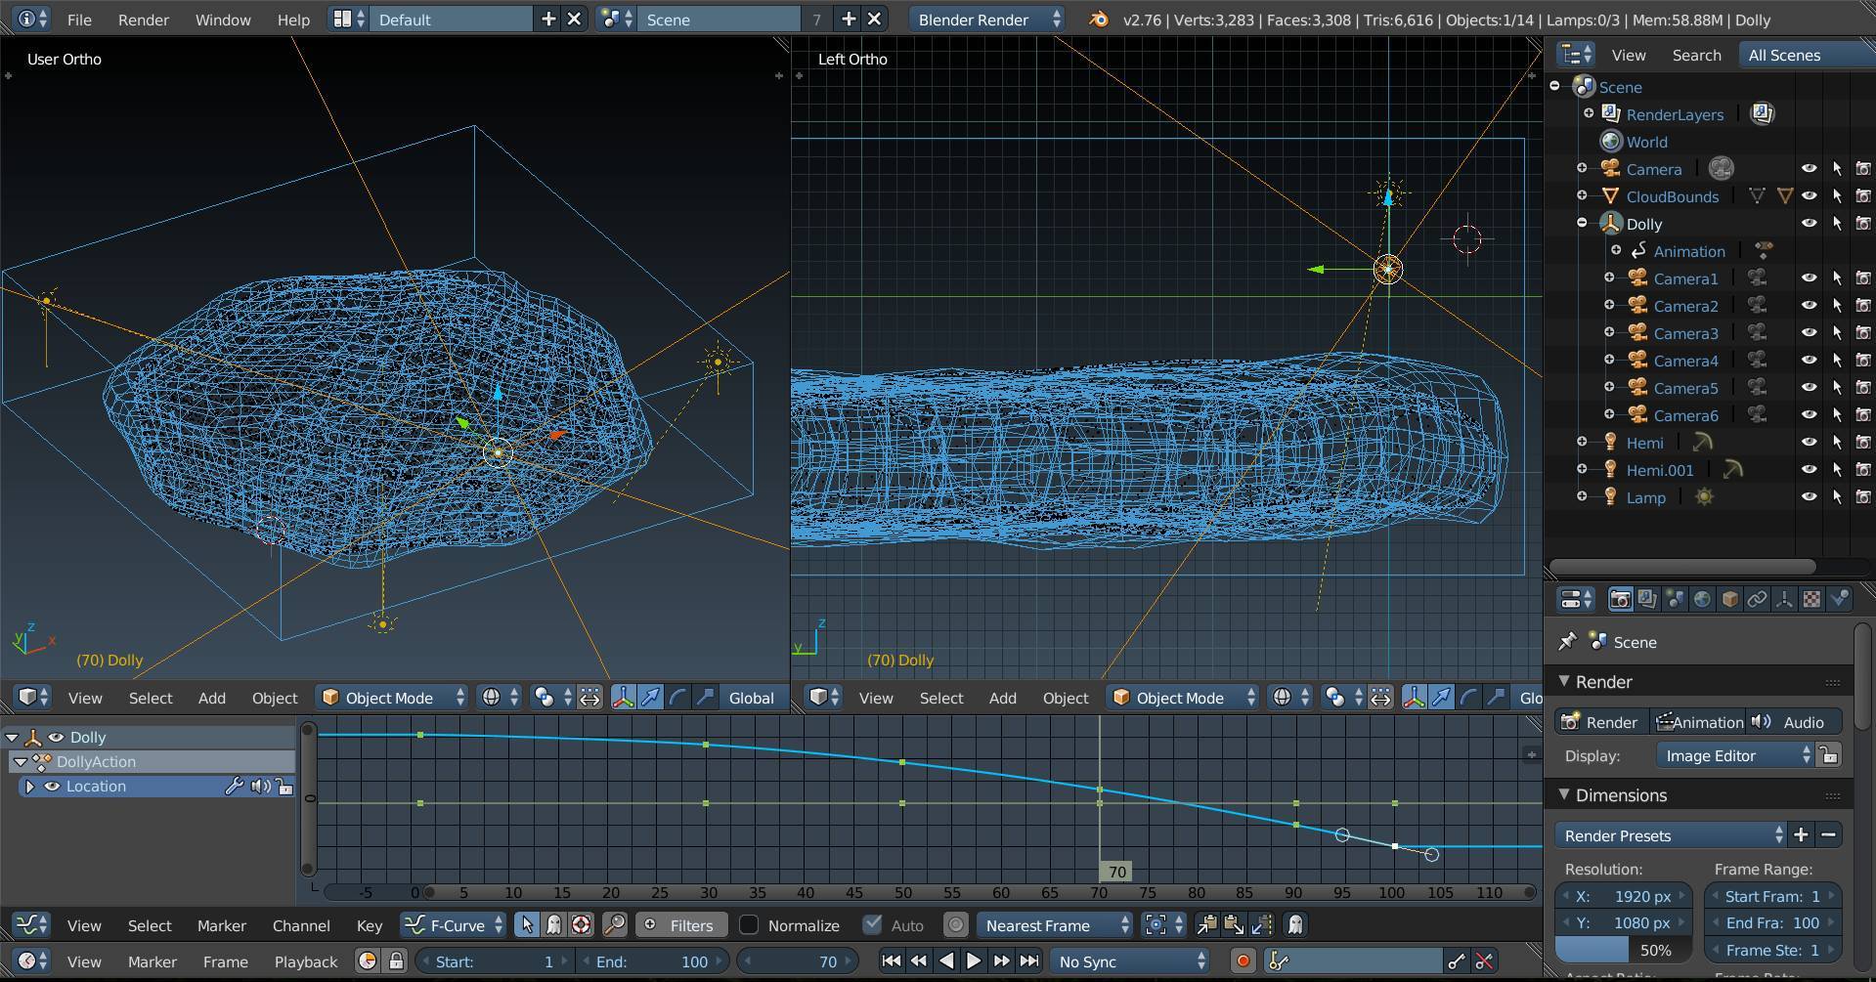The width and height of the screenshot is (1876, 982).
Task: Open the Channel menu in graph editor
Action: click(x=300, y=925)
